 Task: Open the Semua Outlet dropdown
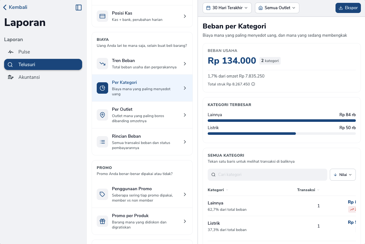point(277,8)
